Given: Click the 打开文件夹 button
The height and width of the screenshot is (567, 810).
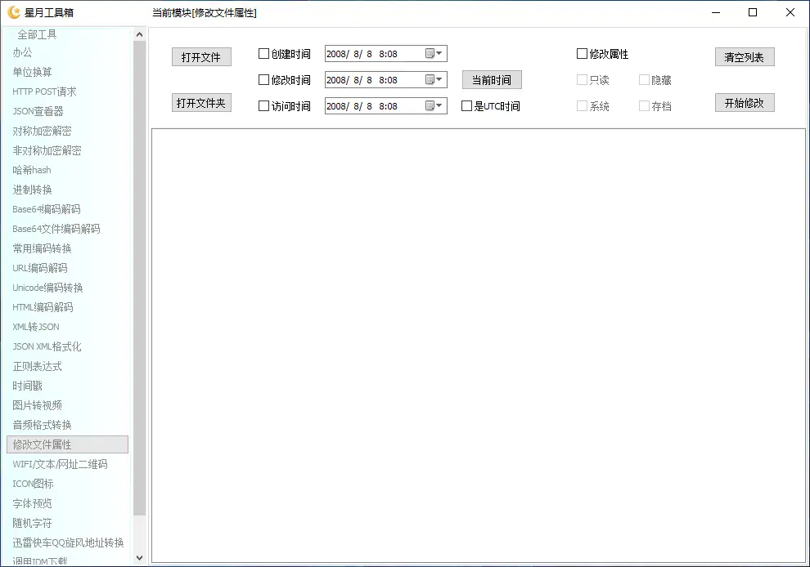Looking at the screenshot, I should coord(201,103).
